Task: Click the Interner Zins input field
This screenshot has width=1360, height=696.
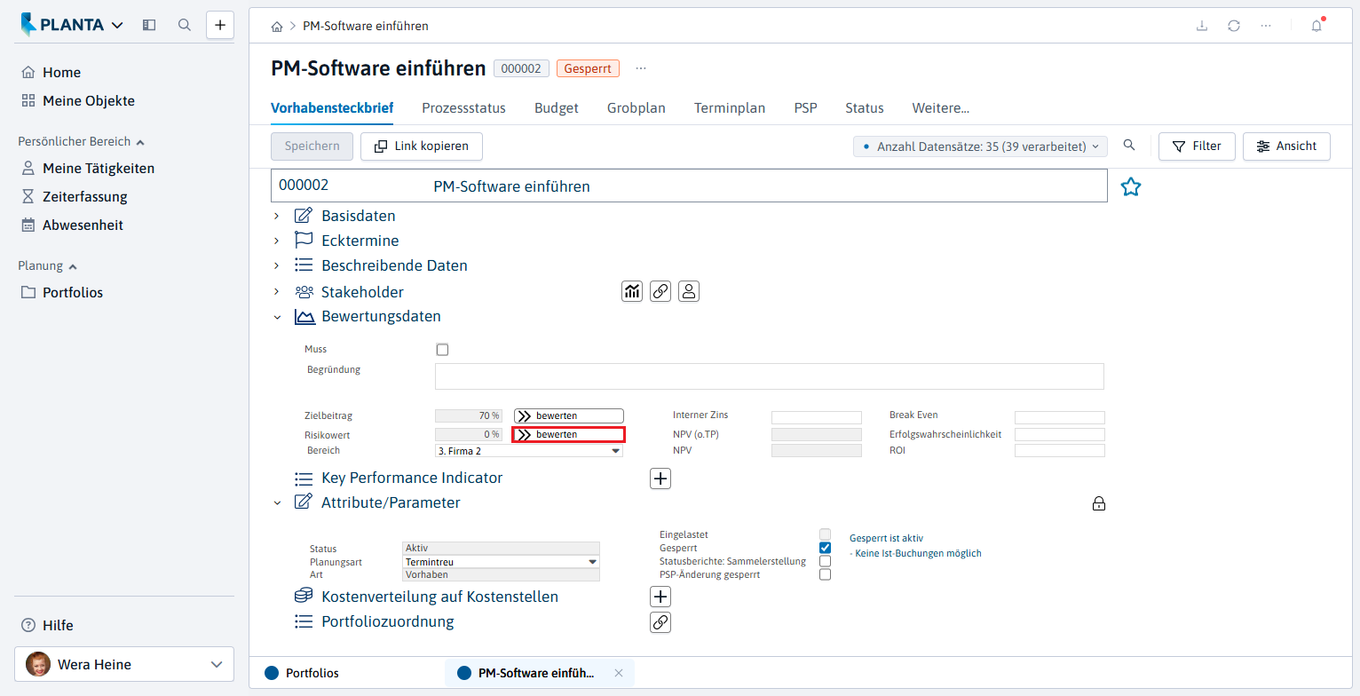Action: pos(817,417)
